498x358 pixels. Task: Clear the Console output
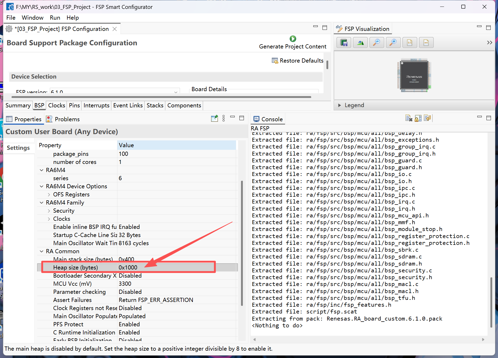[409, 118]
